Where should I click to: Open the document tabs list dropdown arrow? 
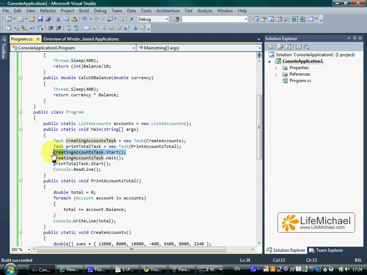[259, 39]
